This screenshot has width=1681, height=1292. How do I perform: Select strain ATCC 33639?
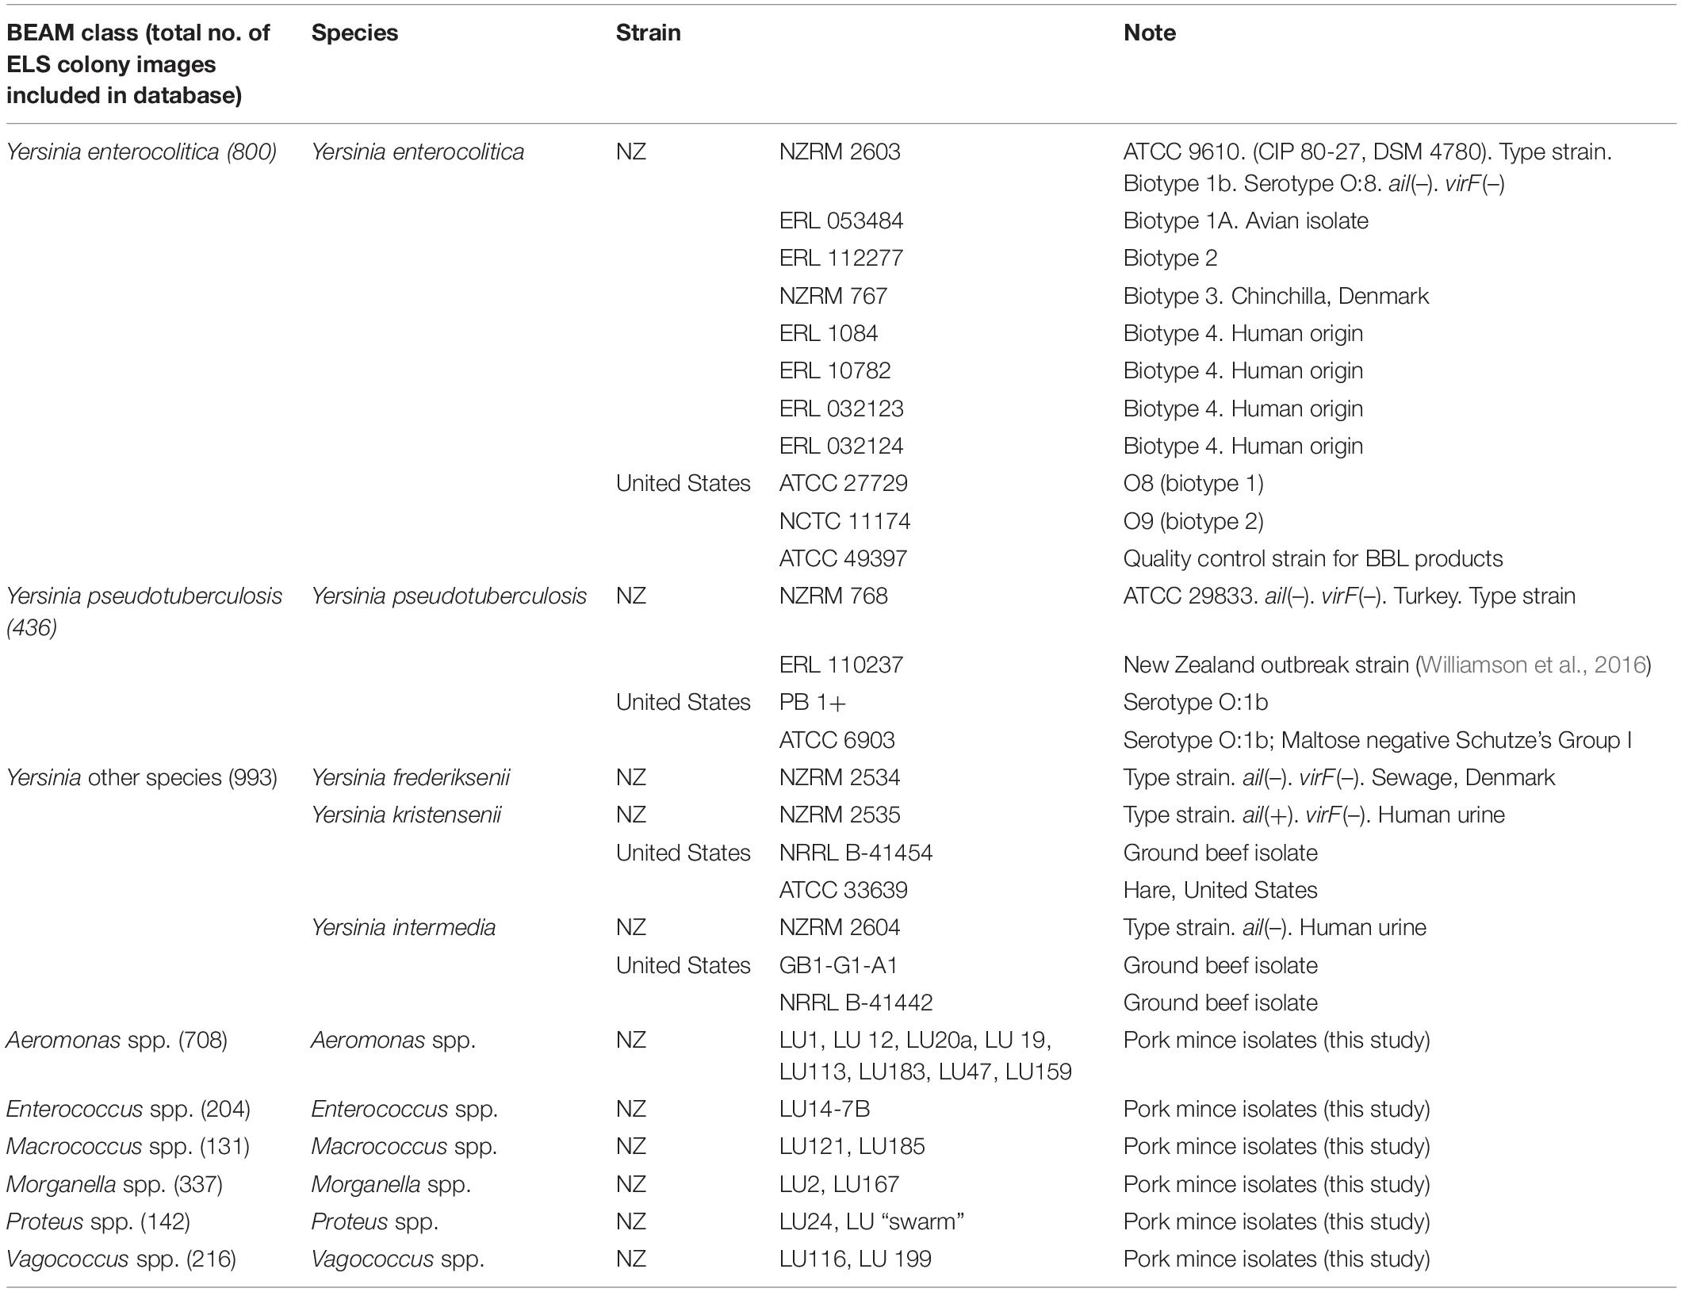click(x=843, y=890)
